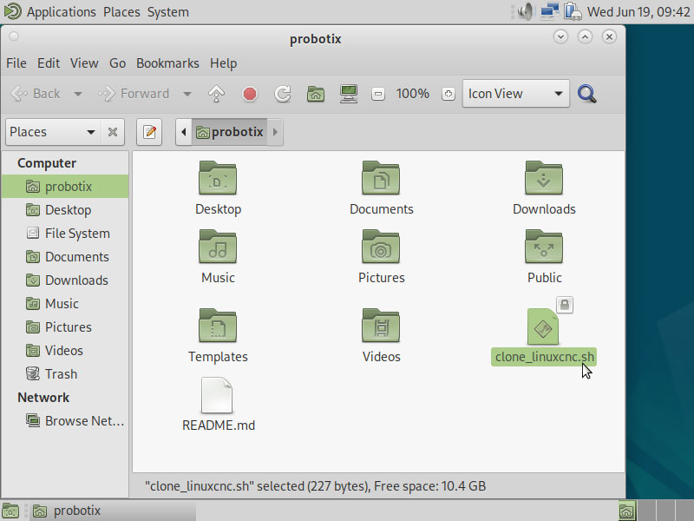Zoom in with the plus icon
The image size is (694, 521).
(448, 94)
